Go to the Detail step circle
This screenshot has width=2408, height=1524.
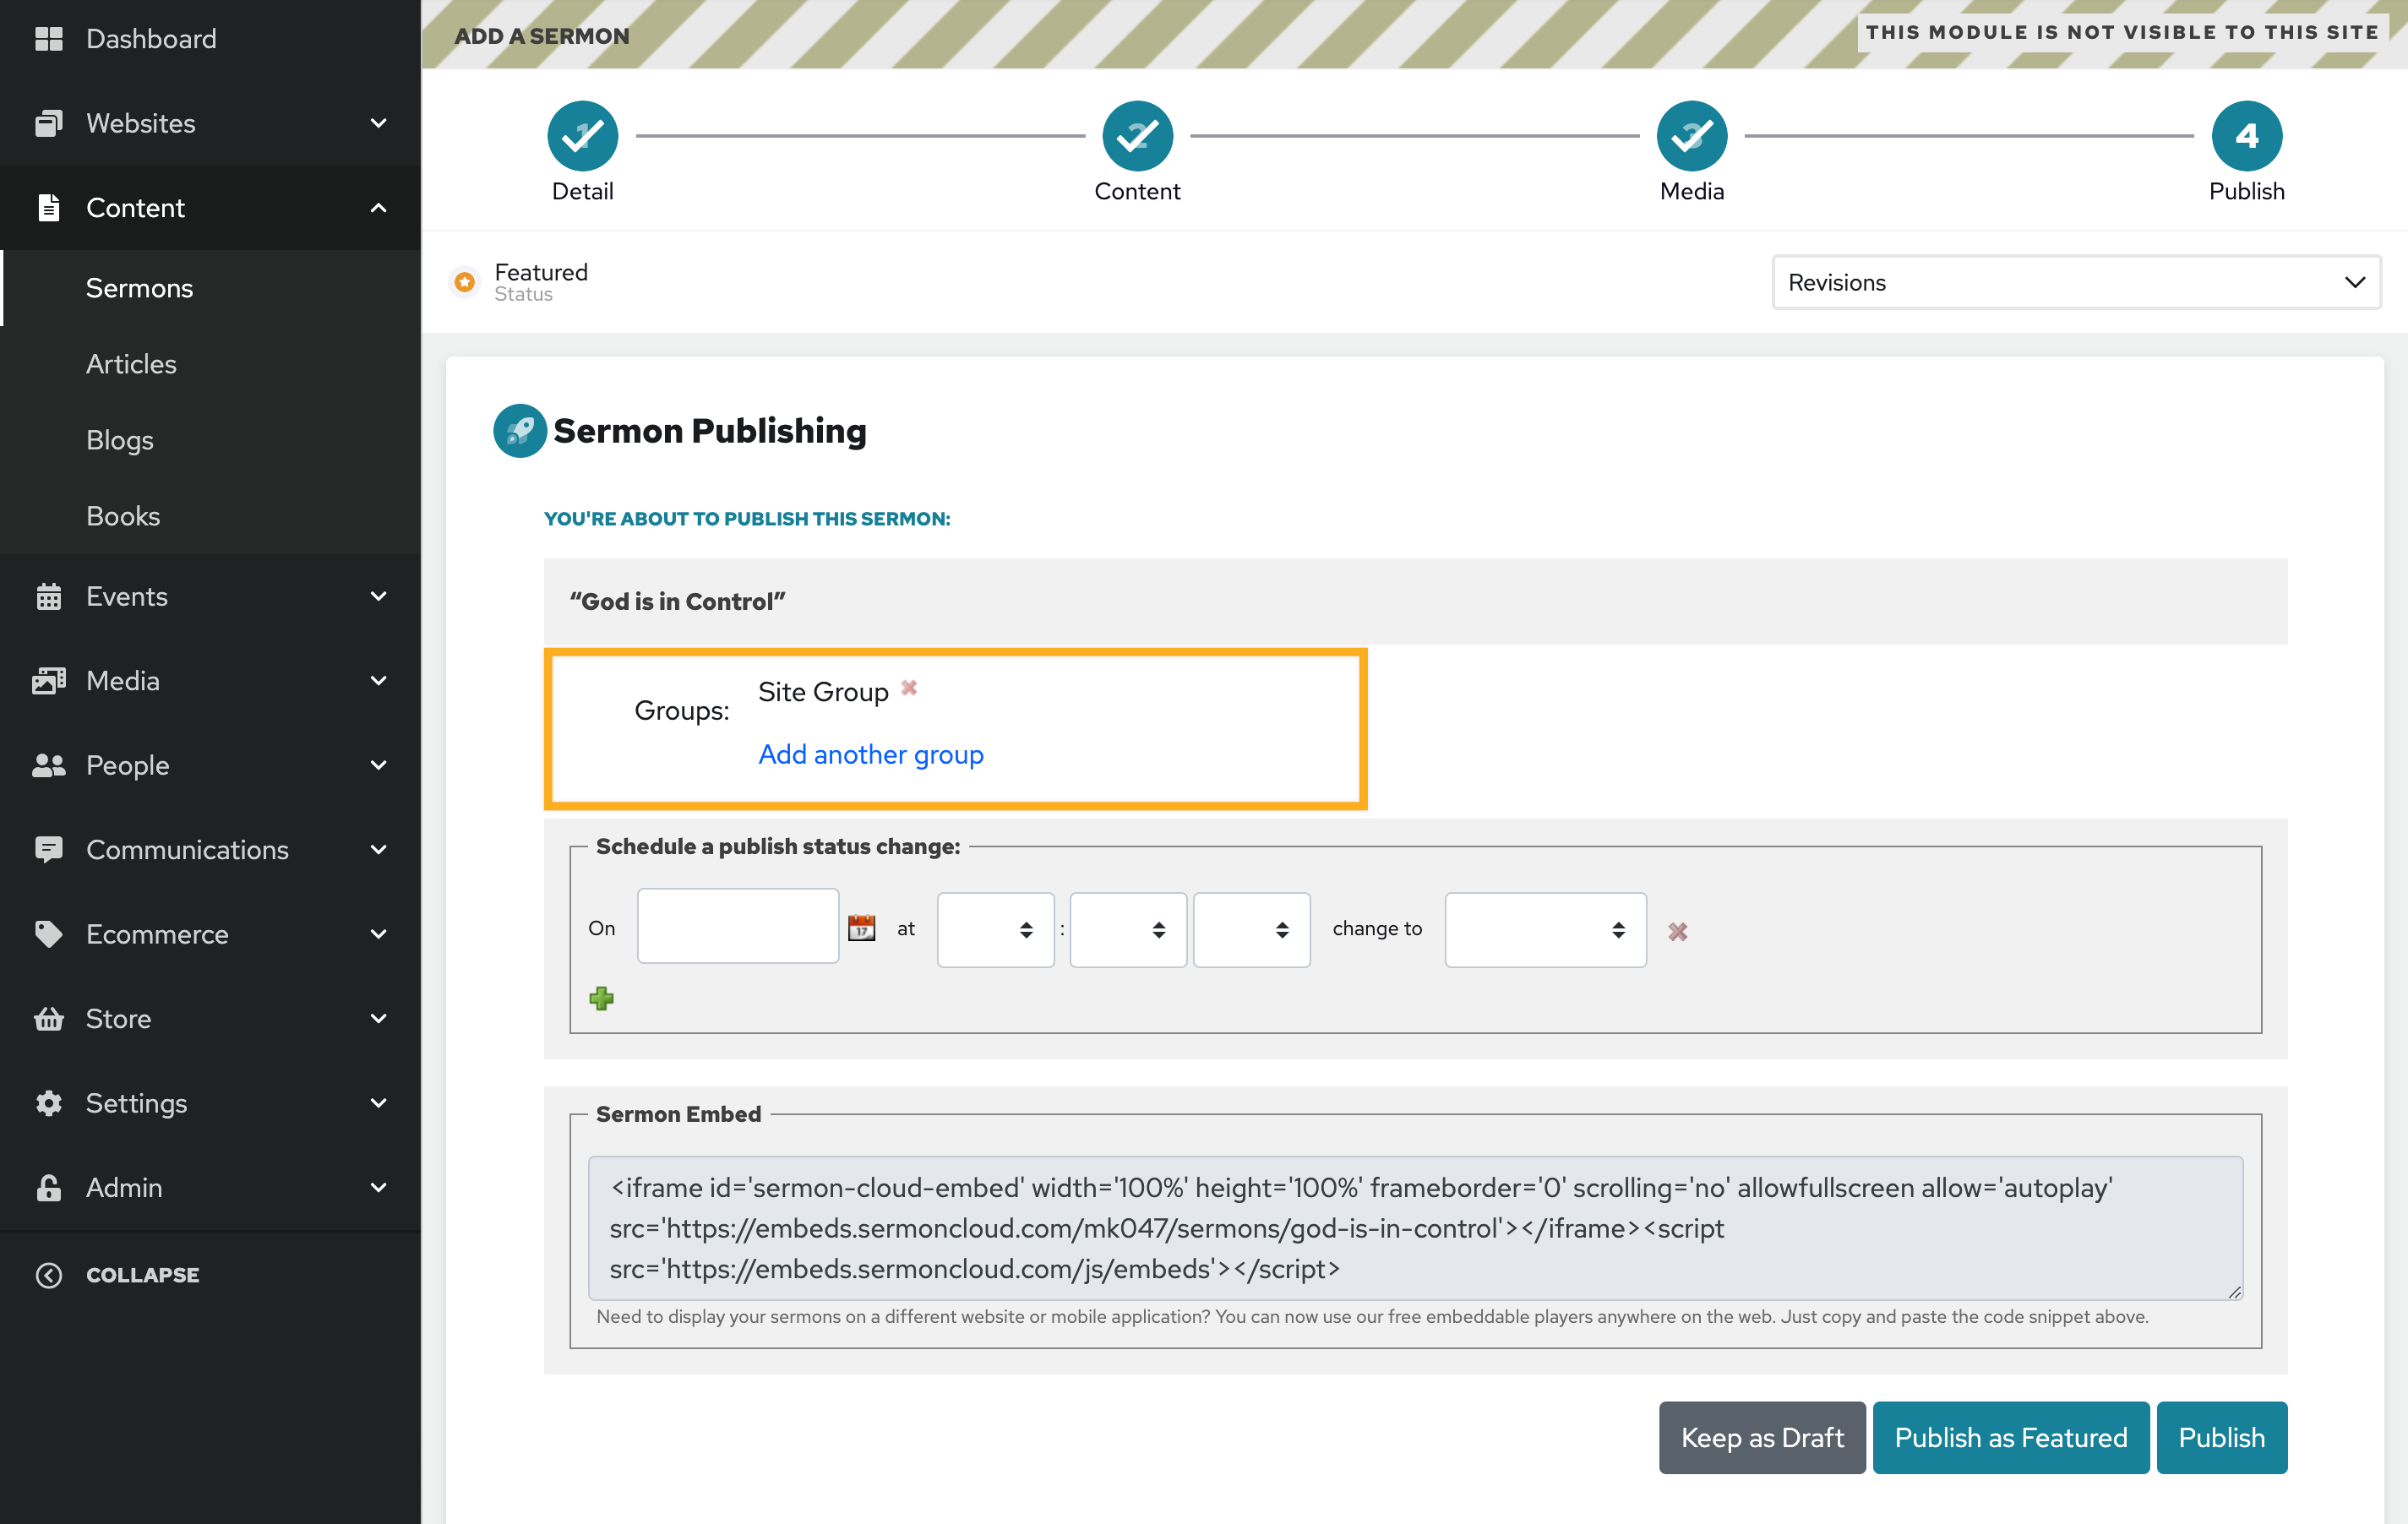coord(582,136)
